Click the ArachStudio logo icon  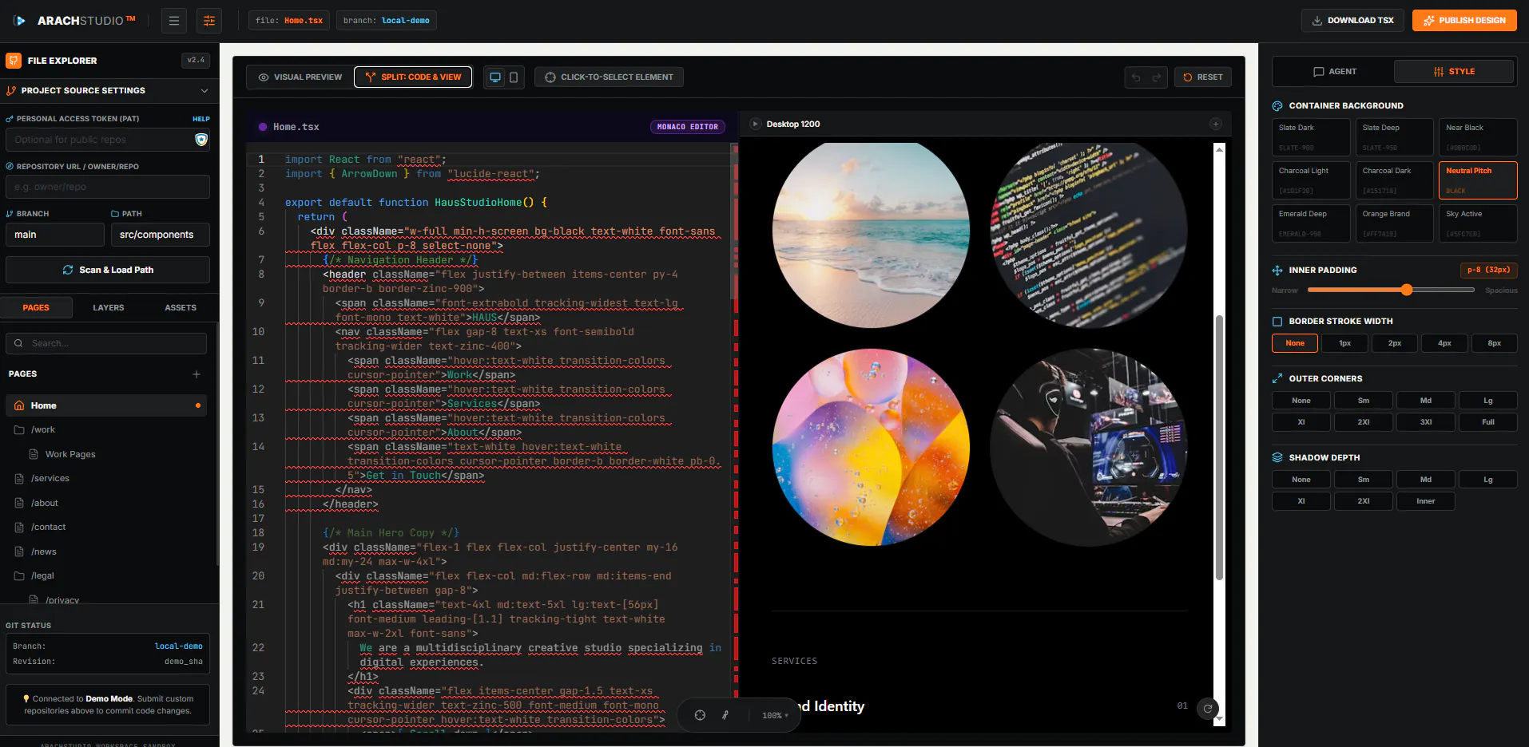[20, 21]
